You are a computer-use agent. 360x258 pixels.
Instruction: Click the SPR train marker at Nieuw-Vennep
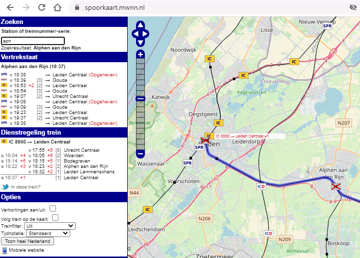[x=328, y=26]
